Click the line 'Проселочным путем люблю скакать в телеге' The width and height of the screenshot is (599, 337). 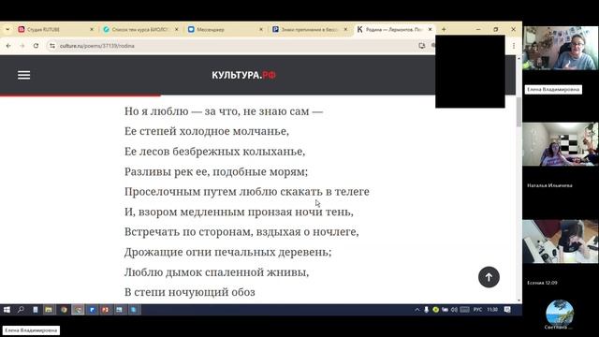(247, 191)
